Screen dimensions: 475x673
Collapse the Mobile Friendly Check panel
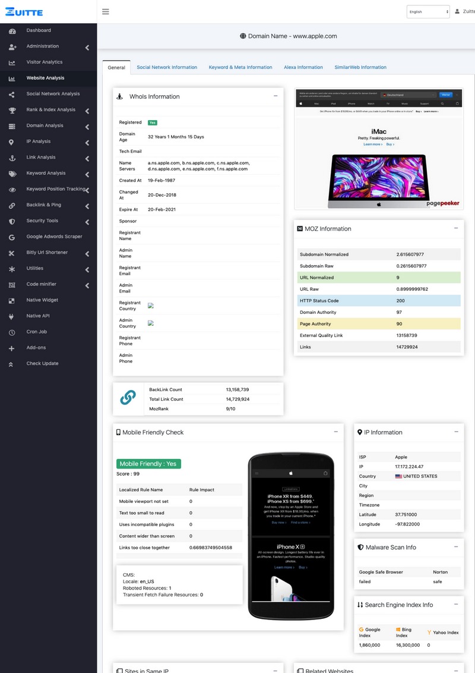click(336, 432)
